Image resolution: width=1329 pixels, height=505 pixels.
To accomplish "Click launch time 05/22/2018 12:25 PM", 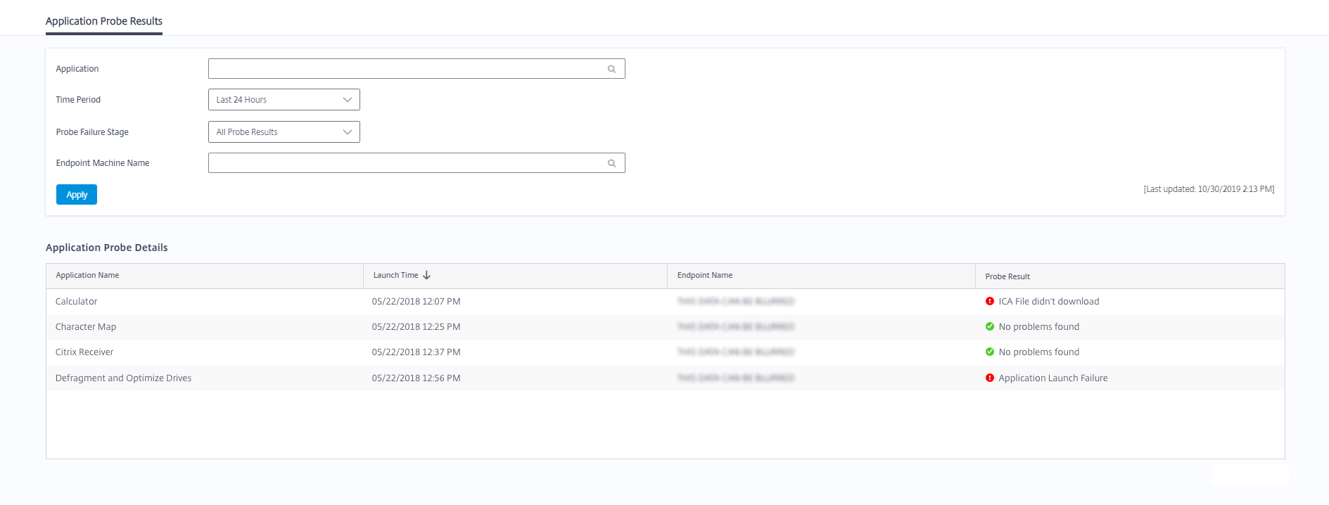I will 416,327.
